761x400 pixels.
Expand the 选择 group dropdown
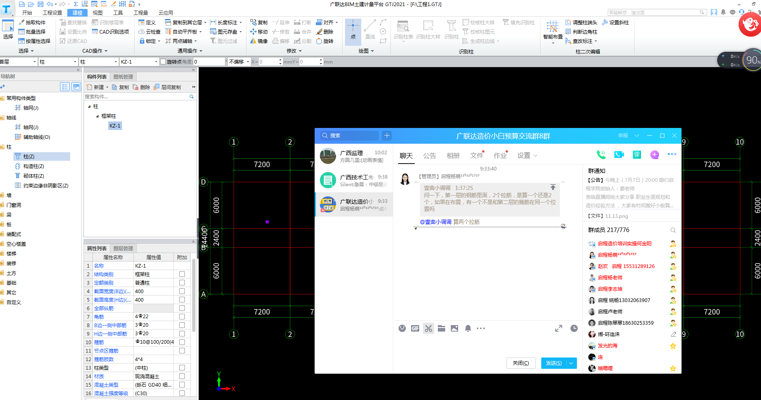pos(32,51)
